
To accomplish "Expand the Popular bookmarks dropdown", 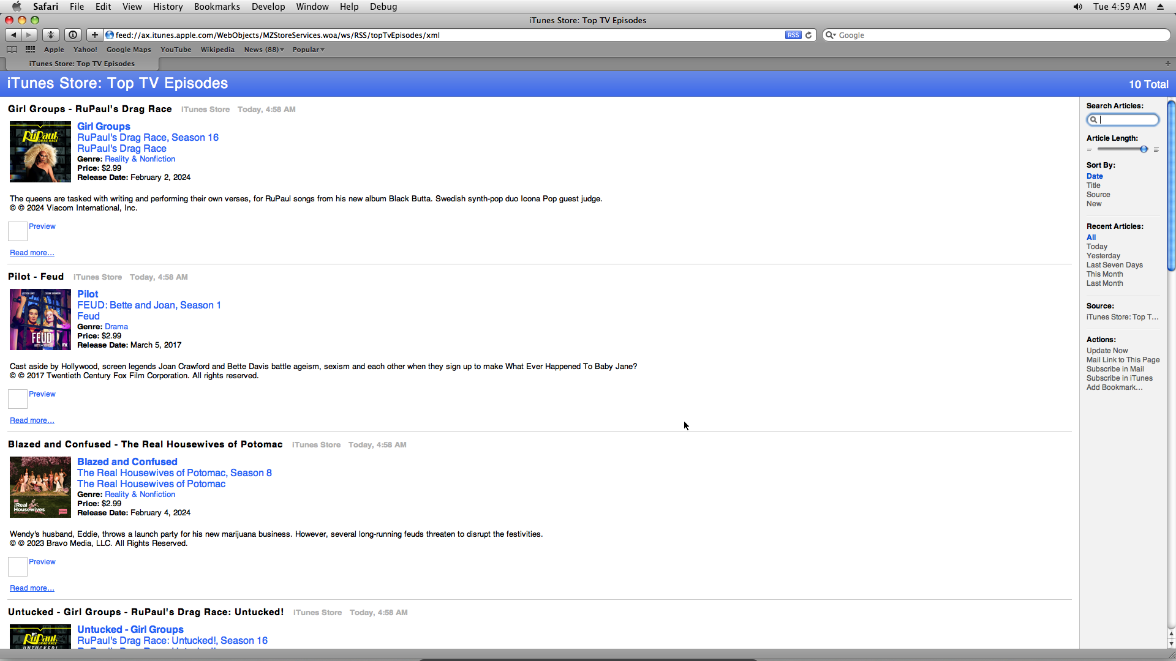I will [309, 50].
